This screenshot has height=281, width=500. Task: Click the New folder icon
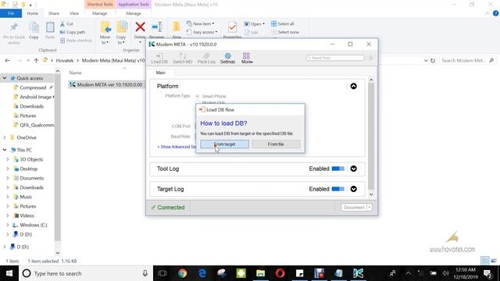(177, 27)
